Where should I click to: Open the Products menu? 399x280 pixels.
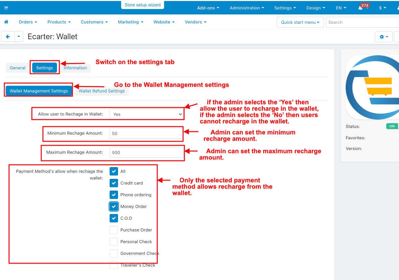click(59, 22)
